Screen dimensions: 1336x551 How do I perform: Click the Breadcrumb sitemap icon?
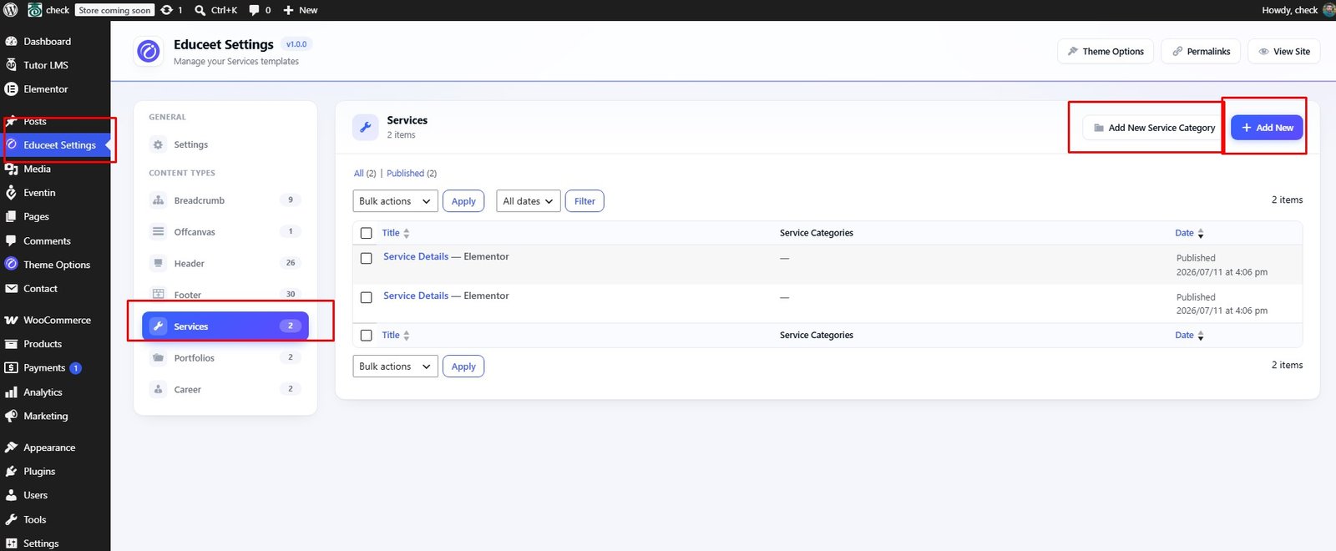pos(158,200)
